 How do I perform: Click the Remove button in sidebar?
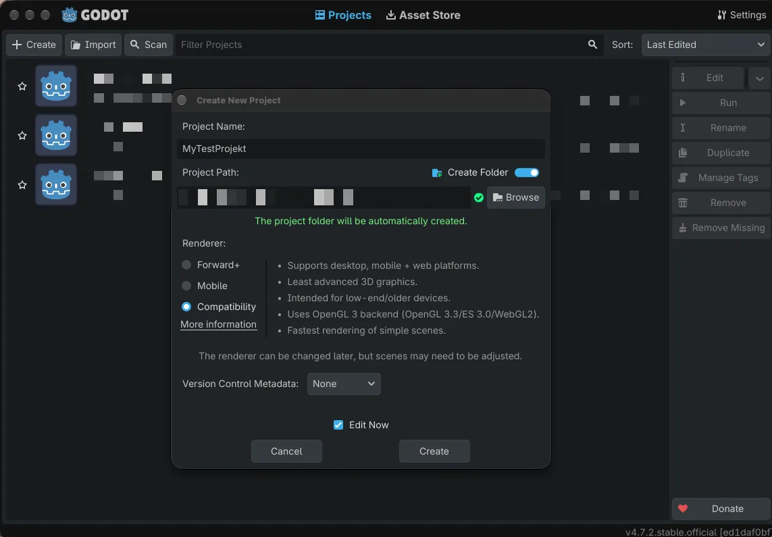tap(721, 203)
